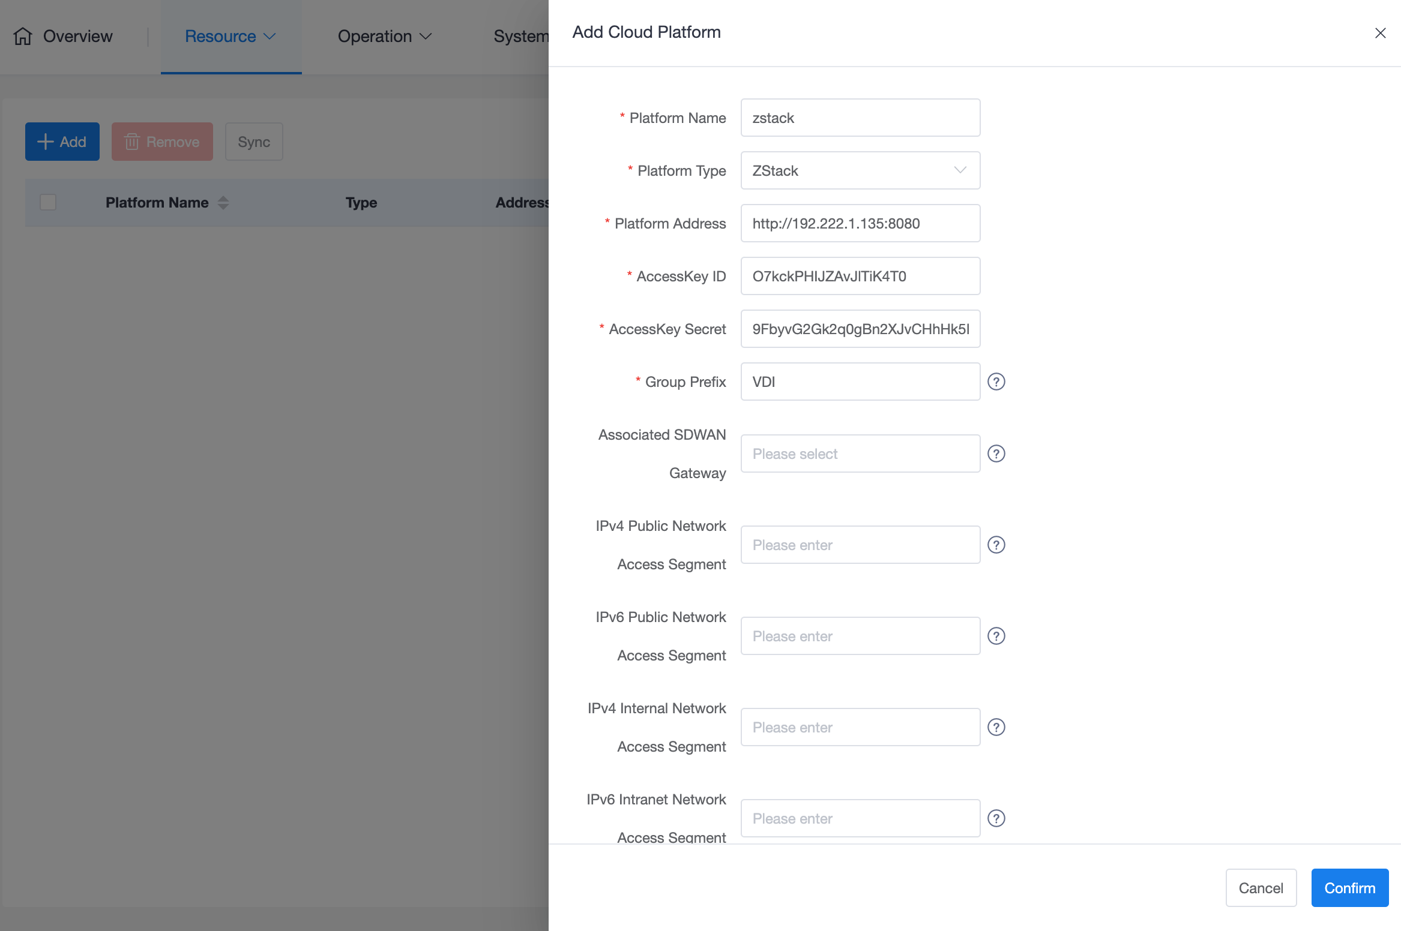This screenshot has height=931, width=1401.
Task: Click help icon for IPv4 Internal Network
Action: click(x=996, y=727)
